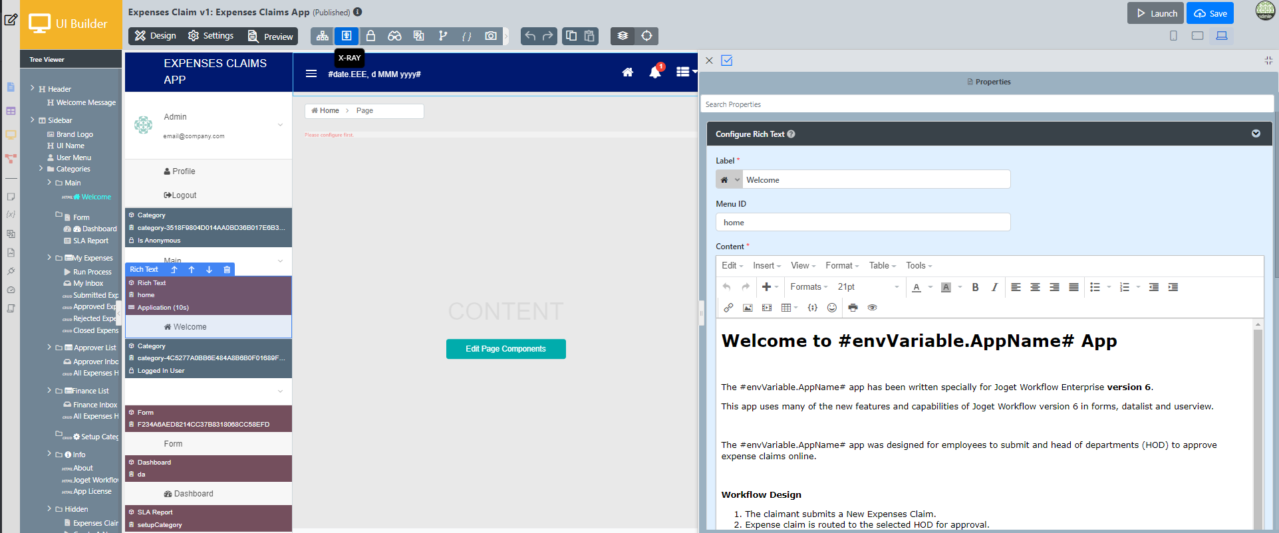Pick the text color swatch
The width and height of the screenshot is (1279, 533).
(917, 287)
